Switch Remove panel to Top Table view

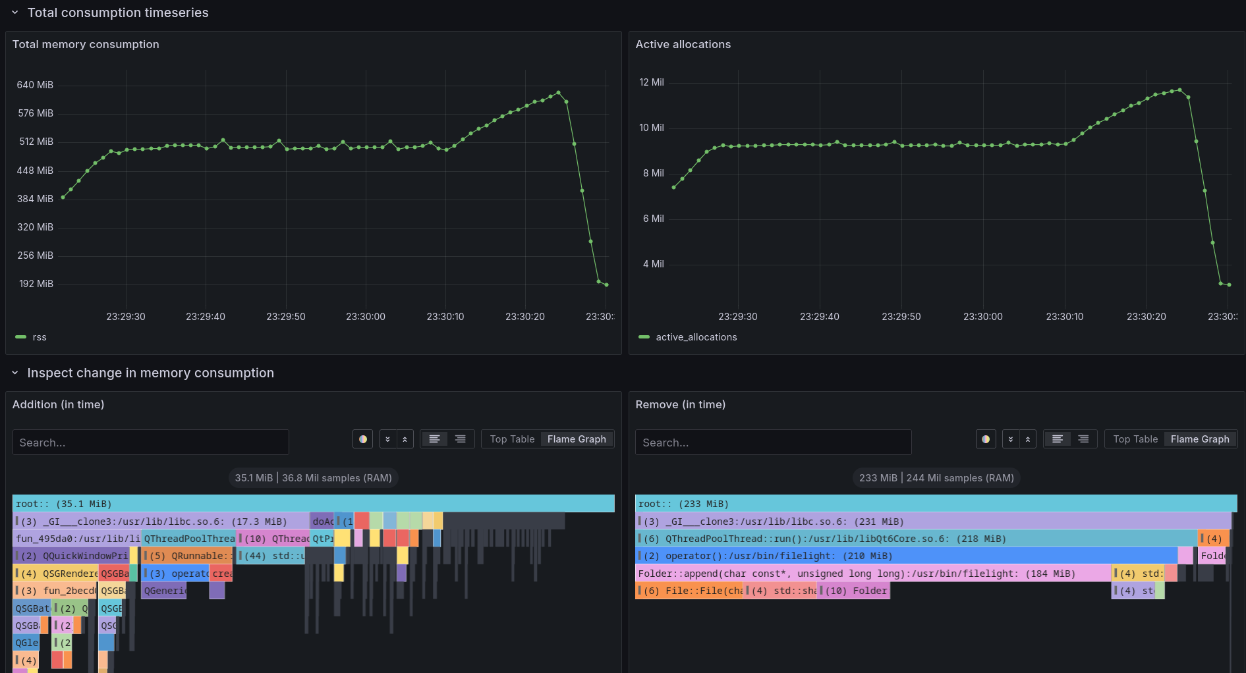(x=1135, y=439)
